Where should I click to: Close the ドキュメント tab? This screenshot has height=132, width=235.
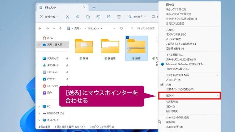[84, 7]
